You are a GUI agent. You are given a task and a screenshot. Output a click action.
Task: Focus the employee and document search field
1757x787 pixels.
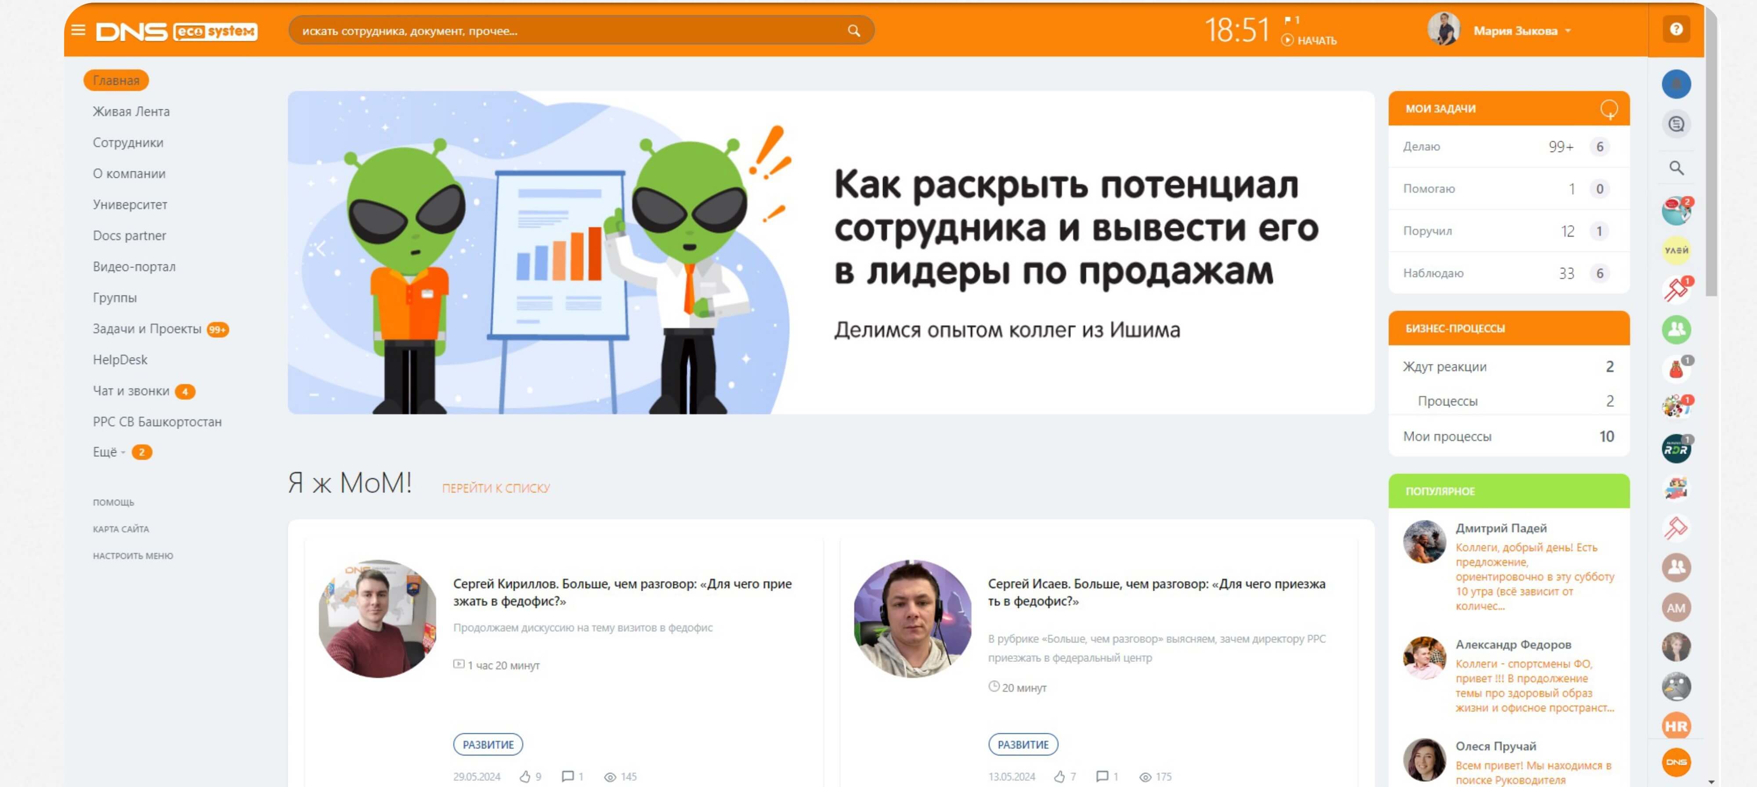(581, 31)
